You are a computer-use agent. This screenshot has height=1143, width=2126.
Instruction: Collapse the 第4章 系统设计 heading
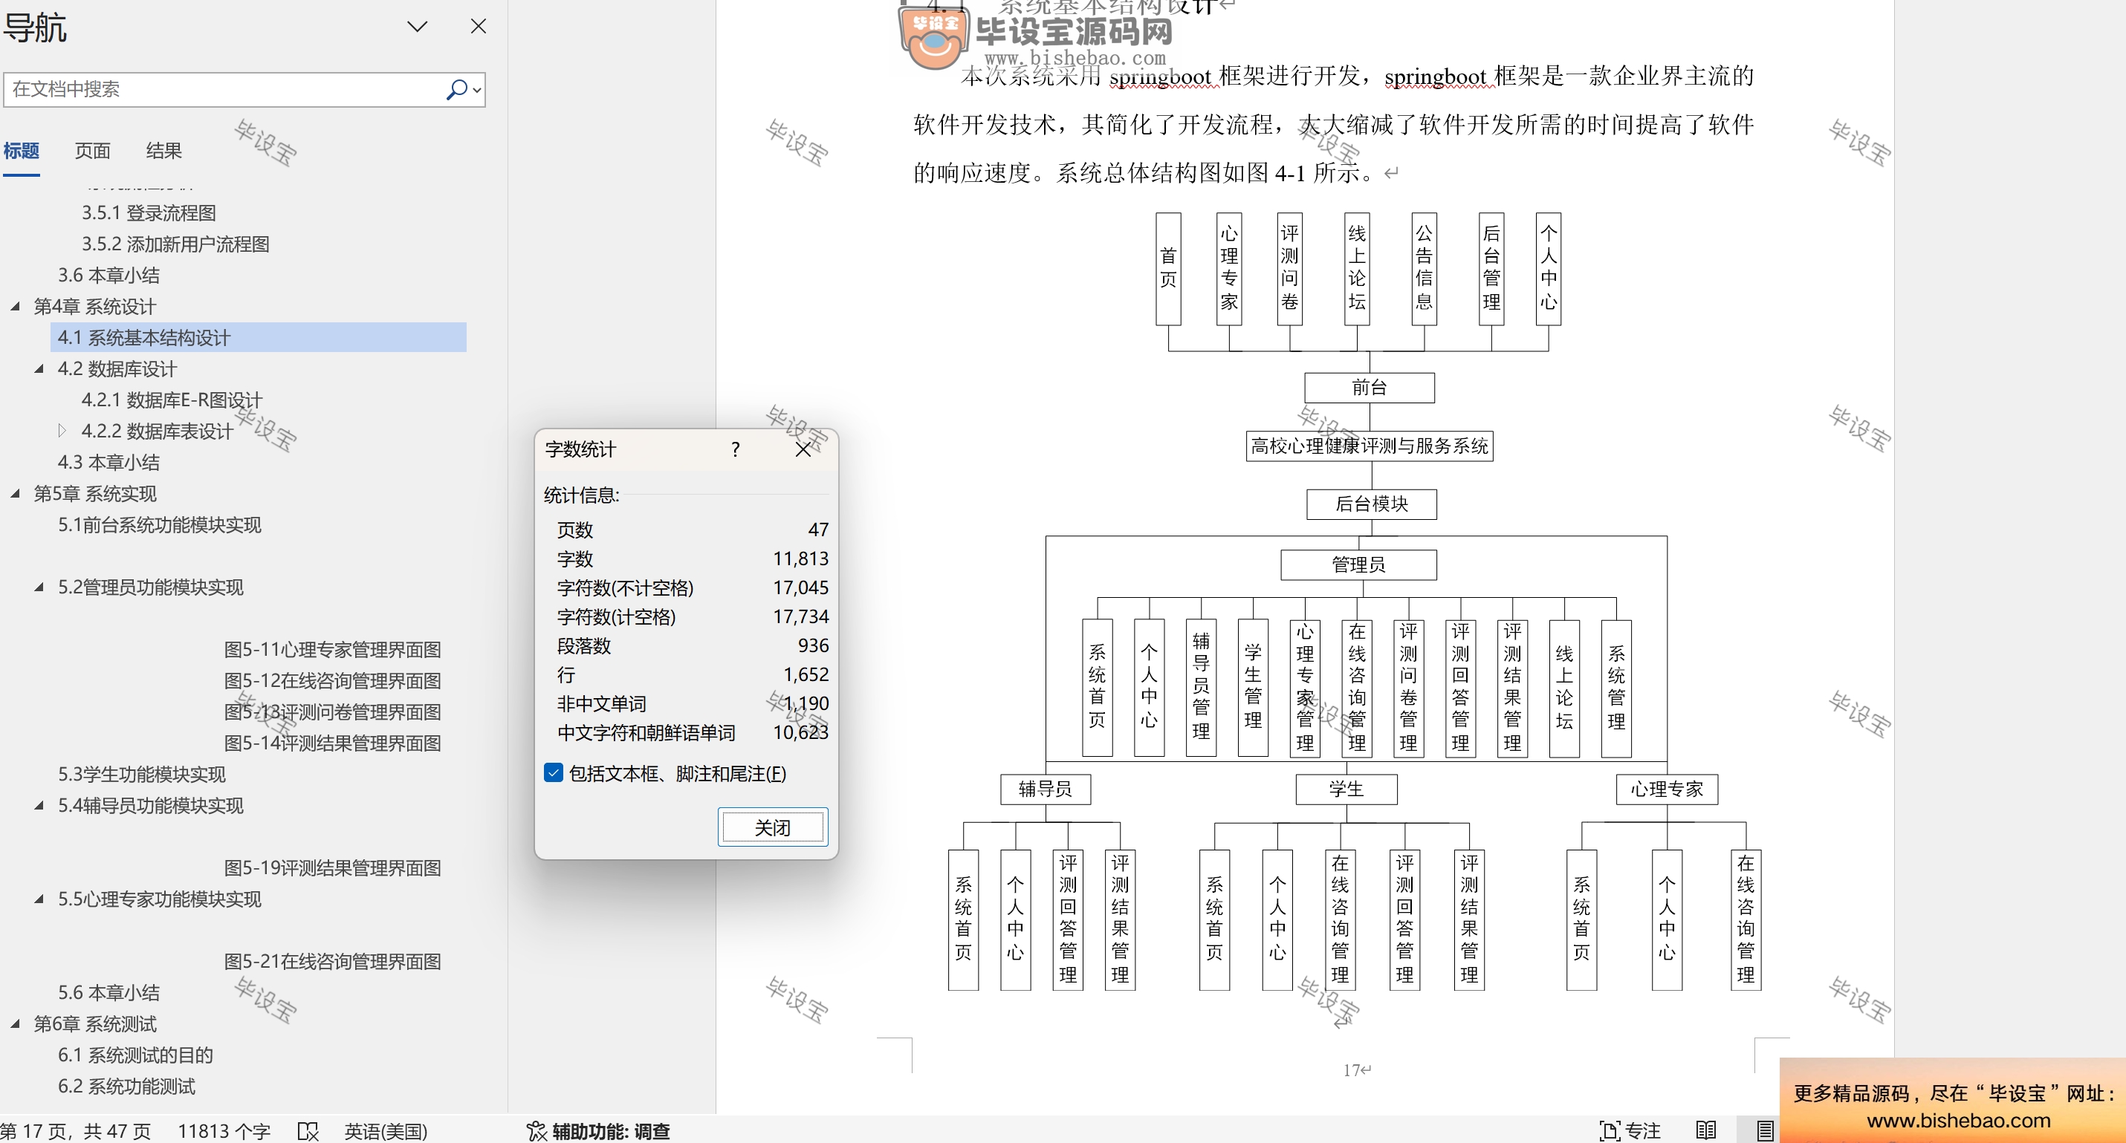pos(15,307)
